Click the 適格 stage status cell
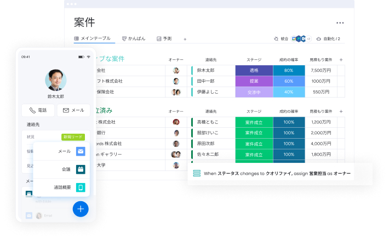 (x=254, y=71)
